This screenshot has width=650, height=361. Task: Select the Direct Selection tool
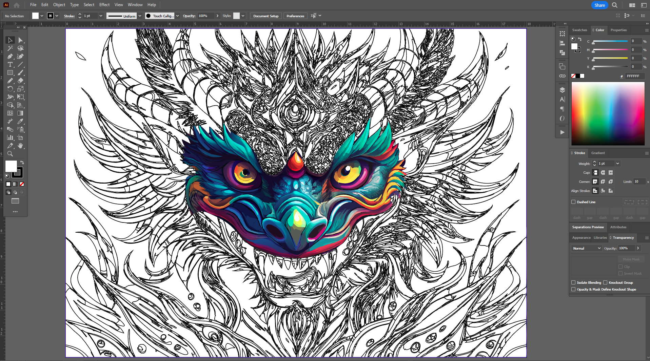pyautogui.click(x=20, y=40)
